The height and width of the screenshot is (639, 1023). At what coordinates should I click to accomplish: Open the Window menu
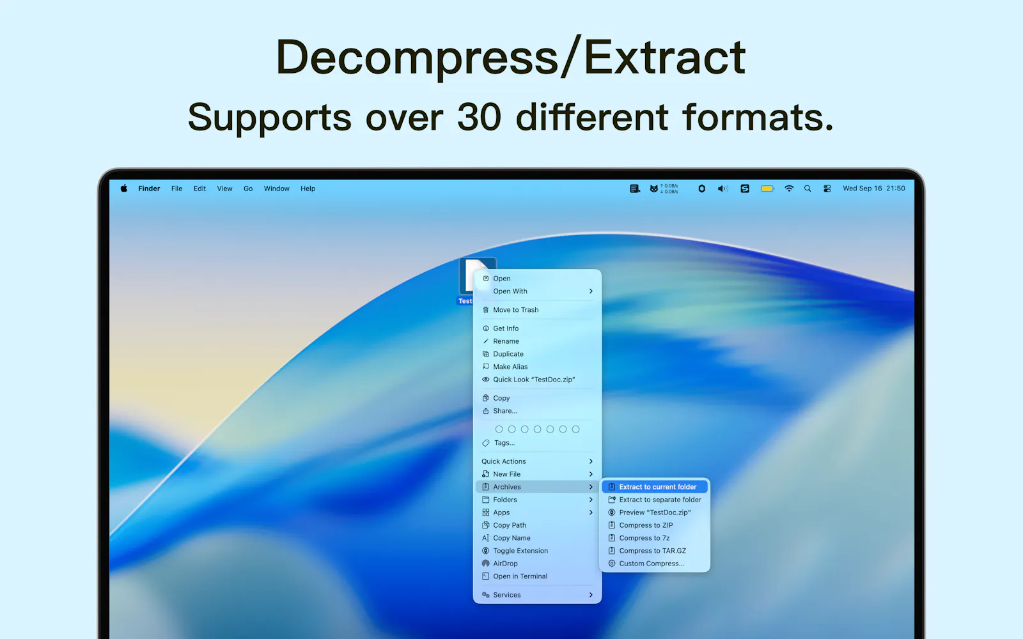point(276,189)
